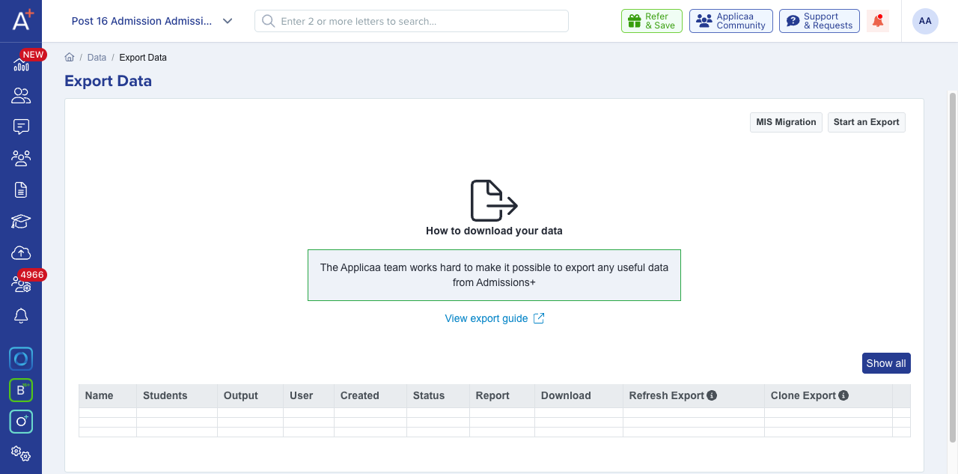Click the Show all button
Screen dimensions: 958x474
(886, 363)
